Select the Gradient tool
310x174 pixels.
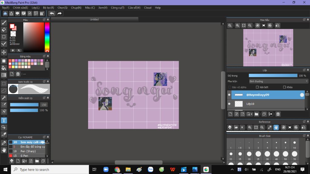[x=4, y=75]
